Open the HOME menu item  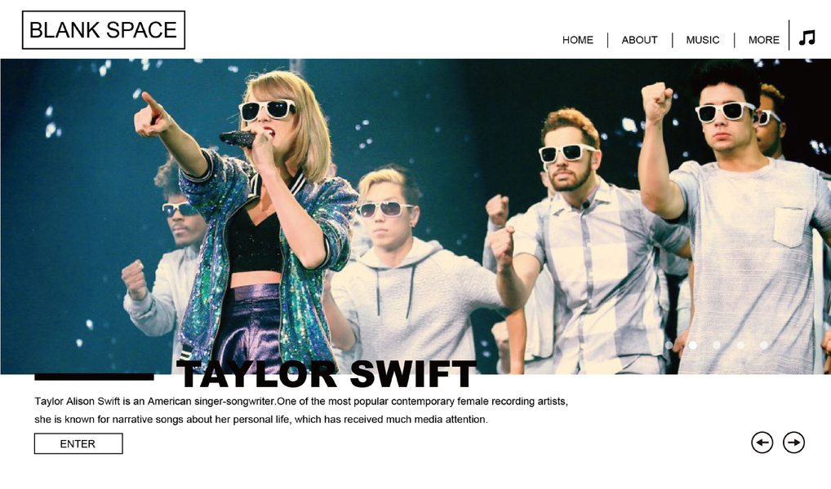(x=578, y=40)
